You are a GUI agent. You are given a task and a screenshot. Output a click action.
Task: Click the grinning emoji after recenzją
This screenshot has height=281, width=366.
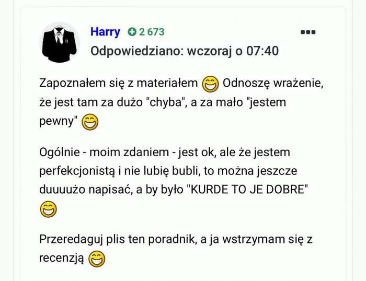pyautogui.click(x=97, y=259)
